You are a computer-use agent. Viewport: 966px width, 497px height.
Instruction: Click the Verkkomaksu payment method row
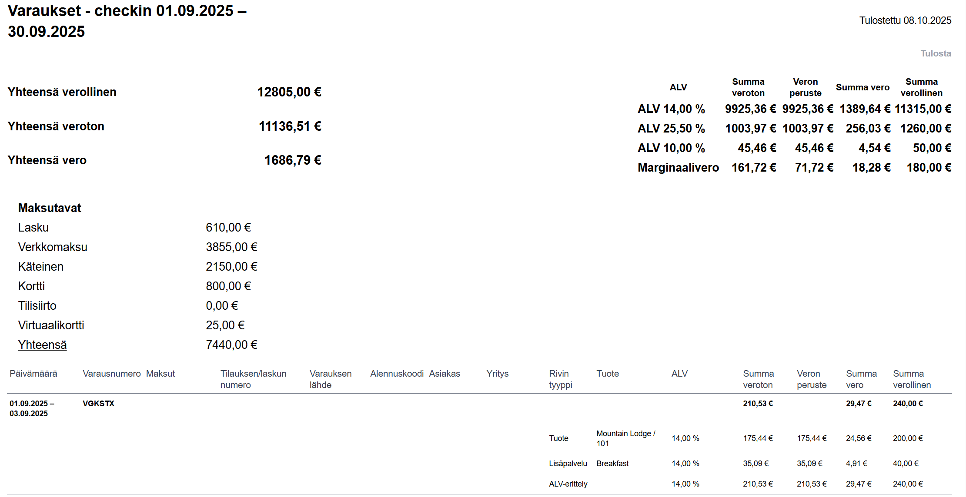pos(53,247)
